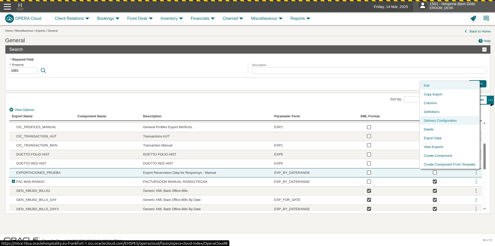This screenshot has height=246, width=495.
Task: Open View Options gear icon
Action: point(11,110)
